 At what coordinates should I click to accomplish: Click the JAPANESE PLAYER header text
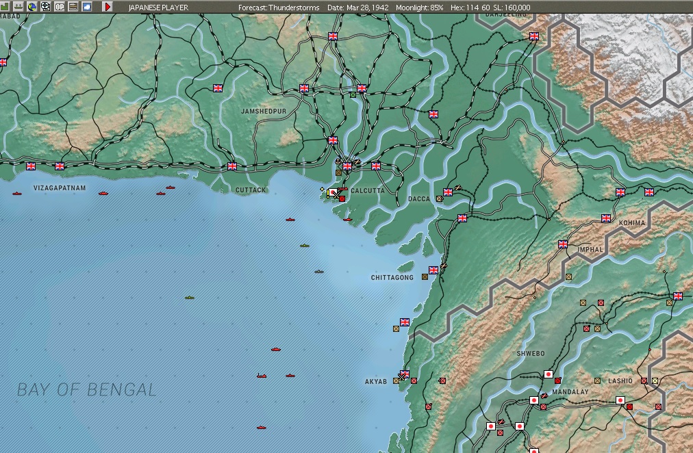click(x=158, y=8)
